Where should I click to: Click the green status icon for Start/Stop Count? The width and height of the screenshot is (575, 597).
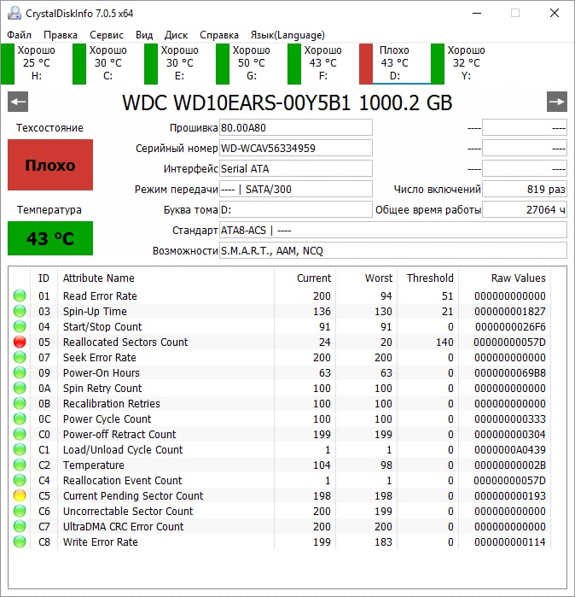(x=20, y=326)
